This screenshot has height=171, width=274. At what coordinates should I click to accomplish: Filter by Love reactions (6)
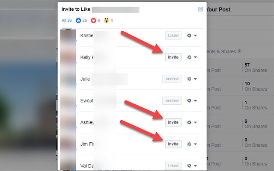(x=95, y=21)
